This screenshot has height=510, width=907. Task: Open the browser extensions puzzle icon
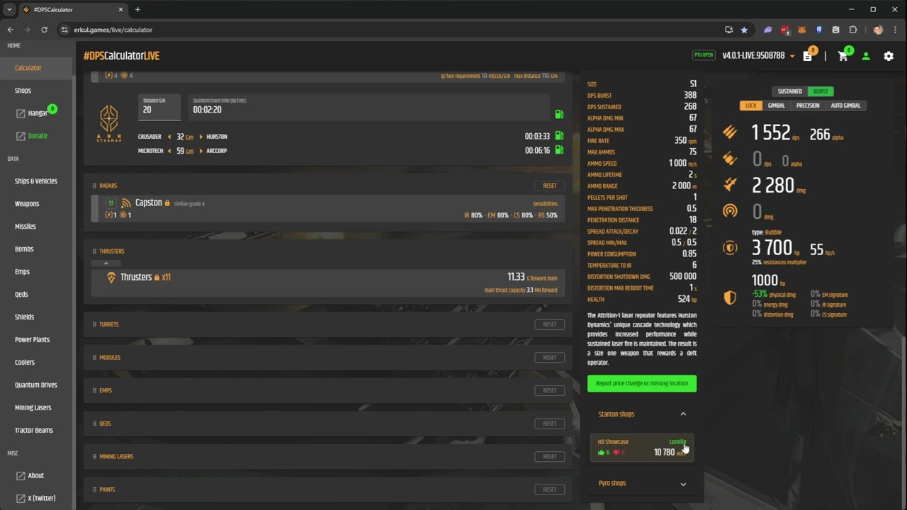[853, 30]
